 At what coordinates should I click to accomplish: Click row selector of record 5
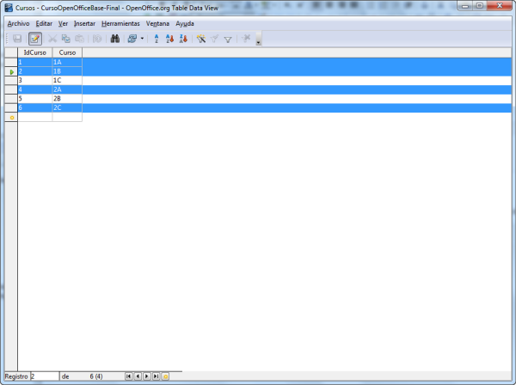(11, 99)
